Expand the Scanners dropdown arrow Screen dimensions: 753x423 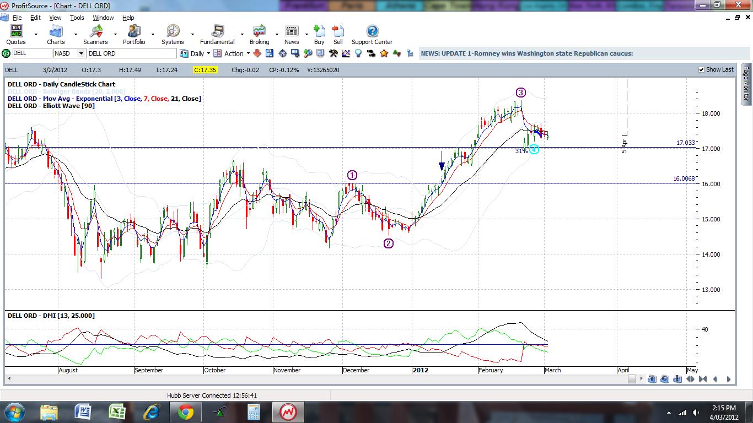[115, 35]
